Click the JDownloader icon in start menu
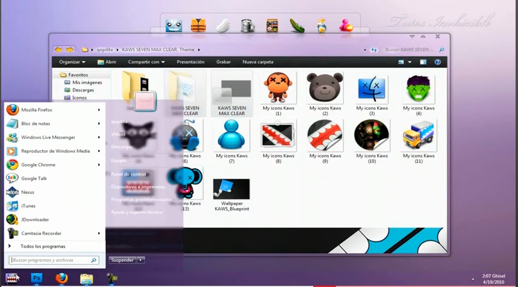This screenshot has width=518, height=287. (x=12, y=220)
